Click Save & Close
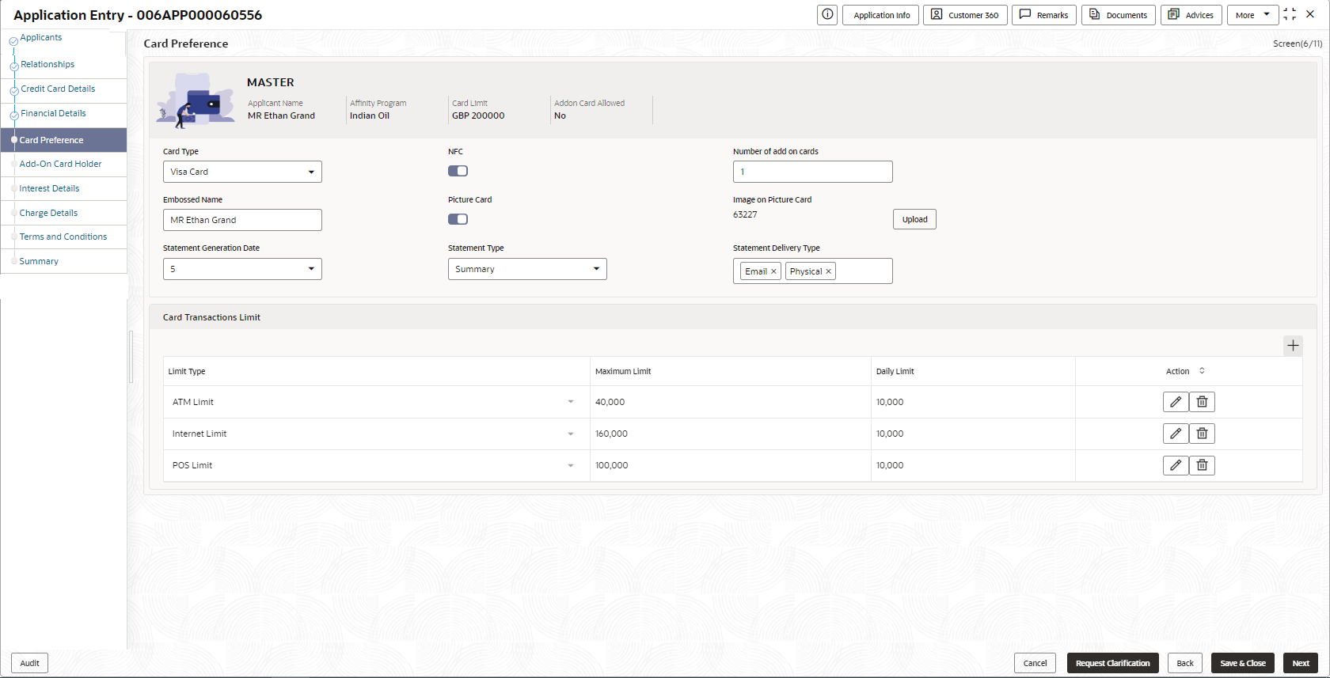This screenshot has height=678, width=1330. [1242, 663]
